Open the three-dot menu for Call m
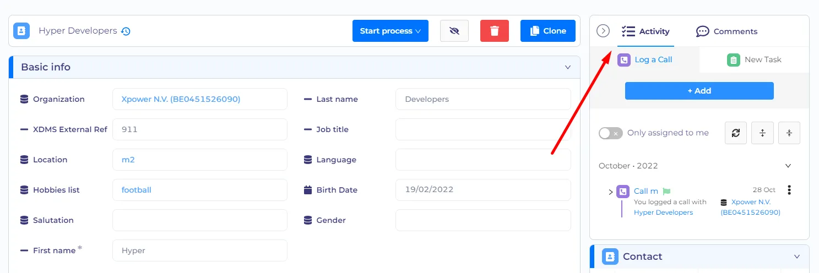The height and width of the screenshot is (273, 819). pos(789,190)
